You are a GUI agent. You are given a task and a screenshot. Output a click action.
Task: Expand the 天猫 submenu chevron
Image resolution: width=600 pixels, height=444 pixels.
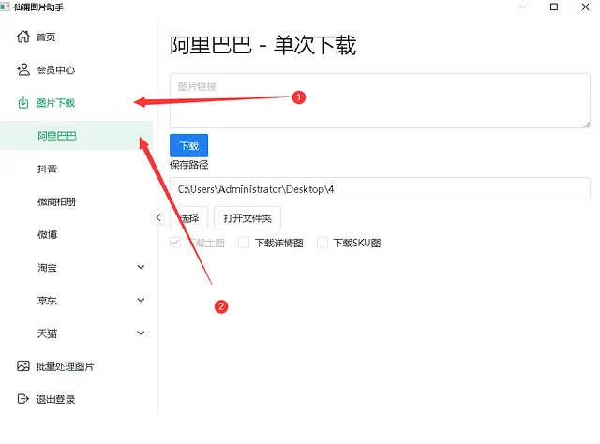tap(141, 333)
